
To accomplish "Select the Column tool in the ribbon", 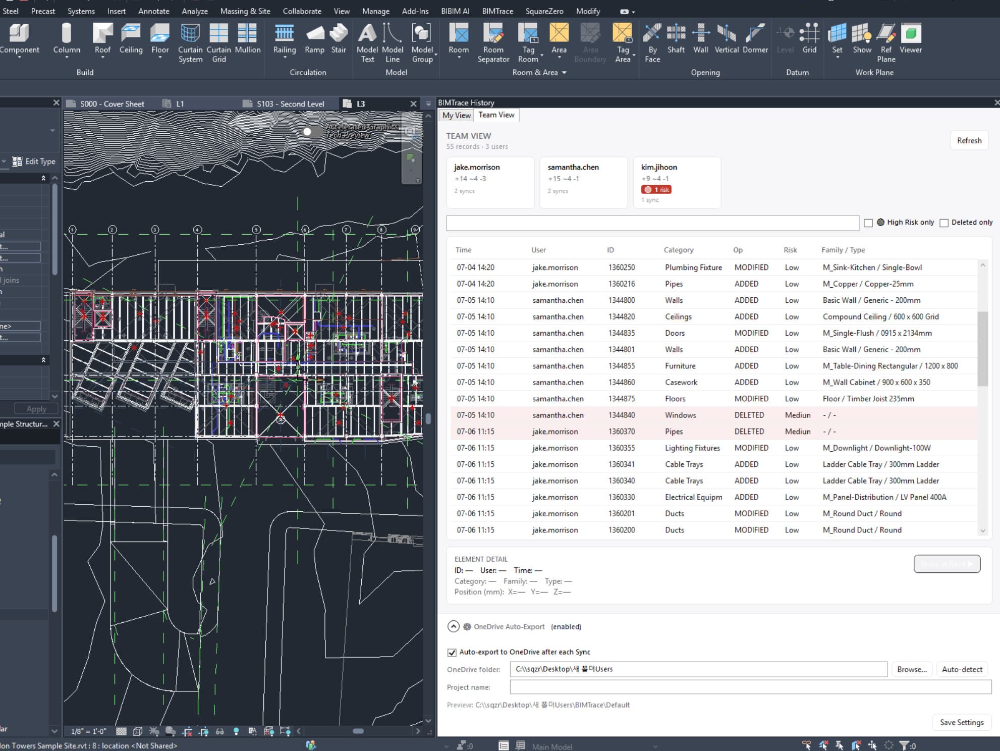I will [x=66, y=39].
